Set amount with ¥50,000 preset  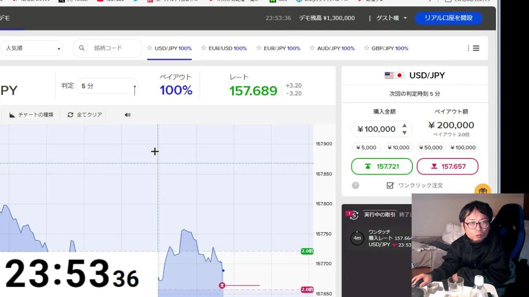(x=430, y=148)
